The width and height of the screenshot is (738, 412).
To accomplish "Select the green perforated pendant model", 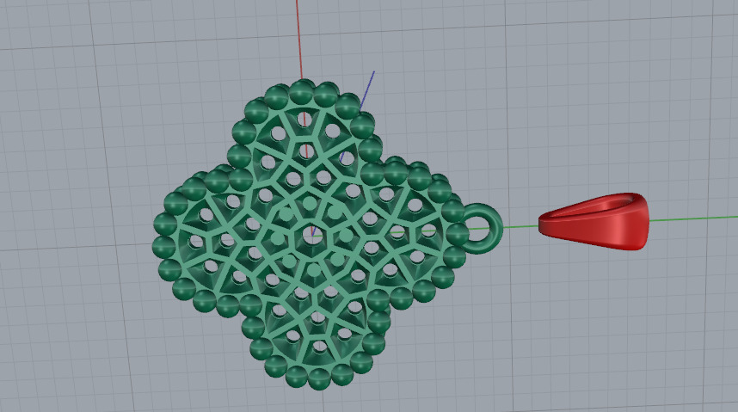I will point(311,234).
